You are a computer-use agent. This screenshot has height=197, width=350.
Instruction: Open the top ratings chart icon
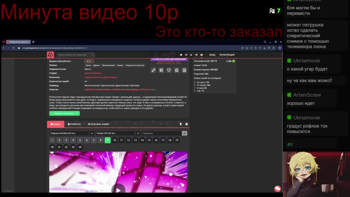(191, 55)
